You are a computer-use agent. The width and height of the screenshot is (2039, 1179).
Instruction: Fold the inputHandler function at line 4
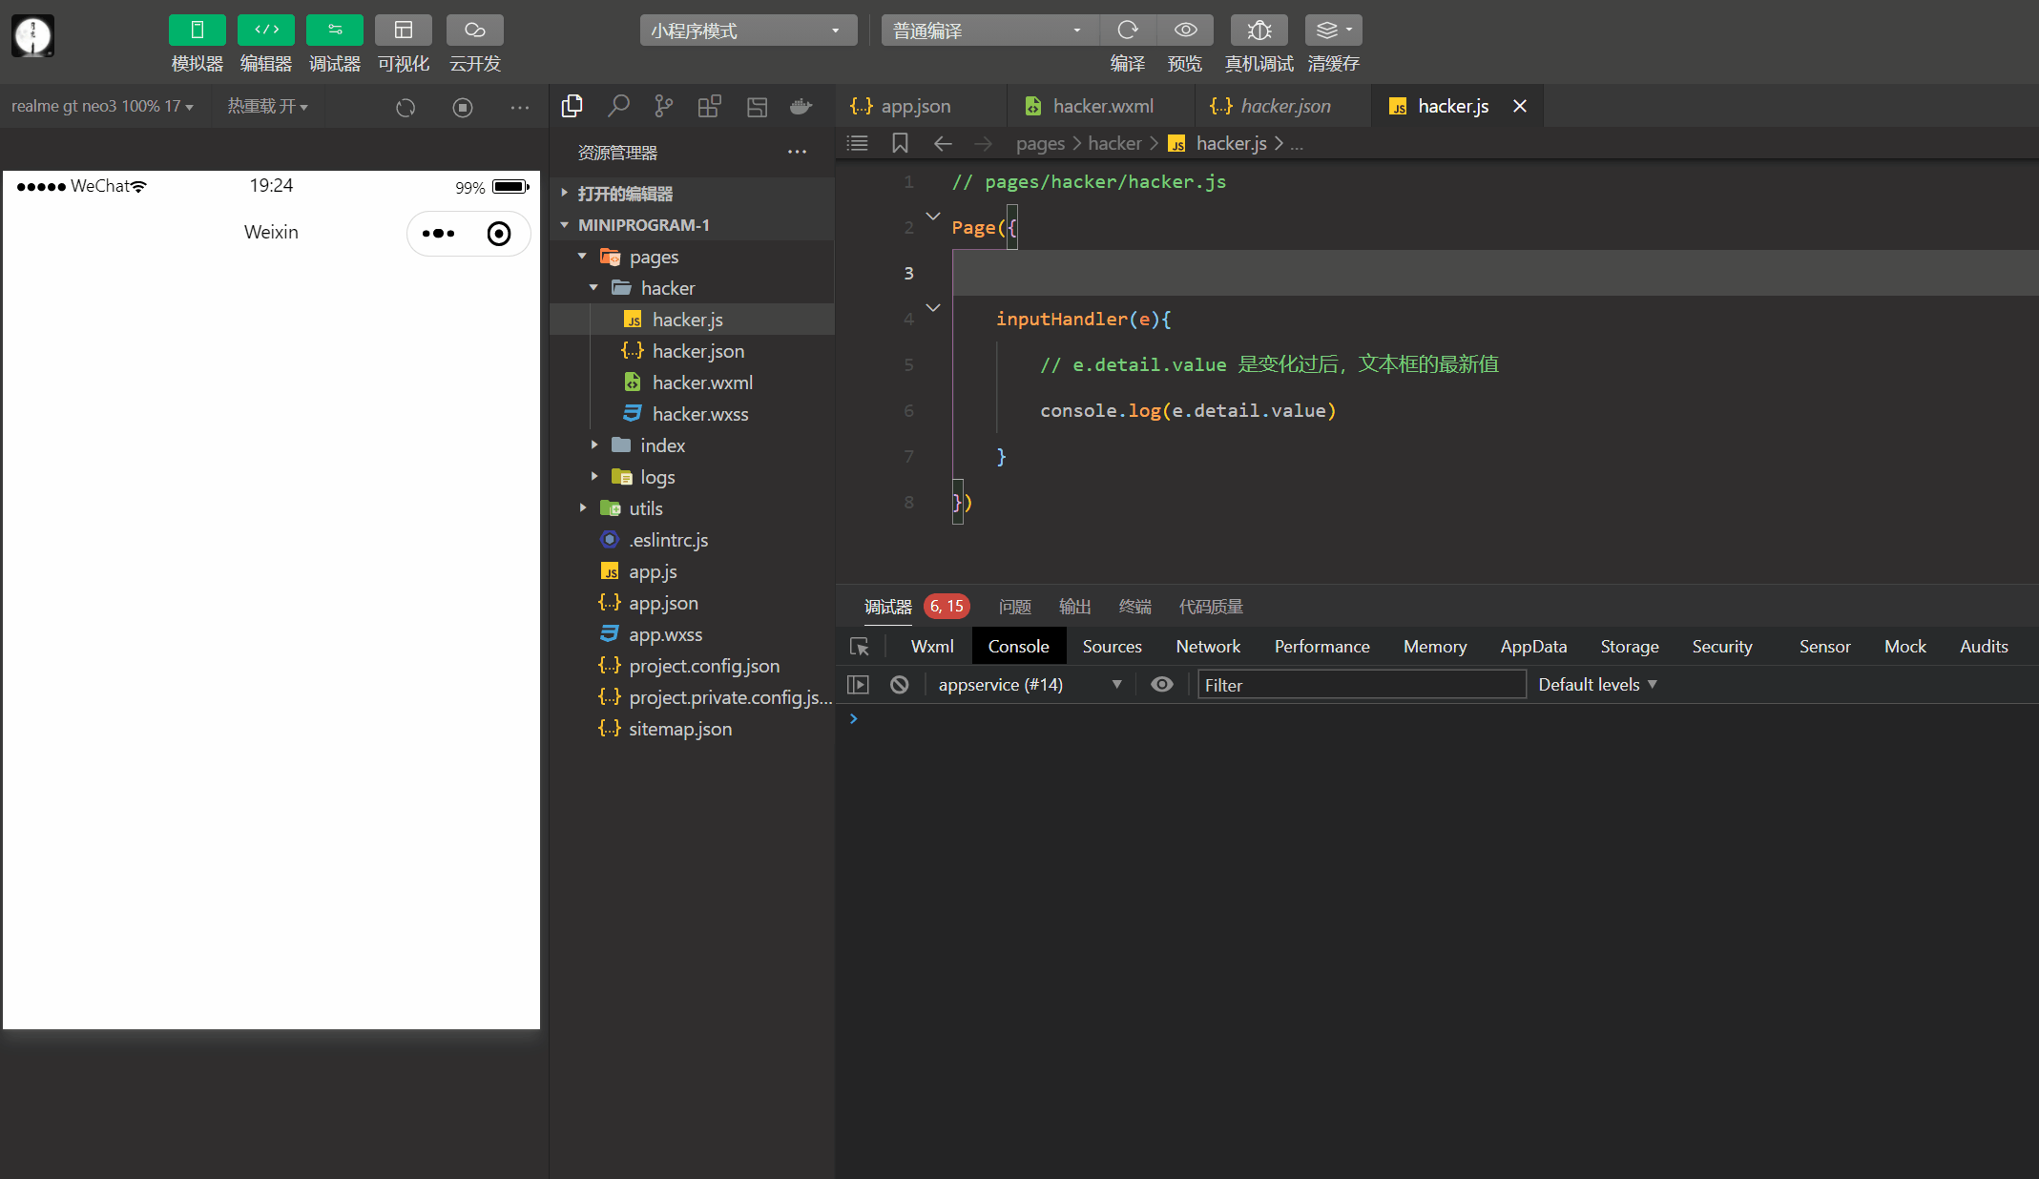933,307
